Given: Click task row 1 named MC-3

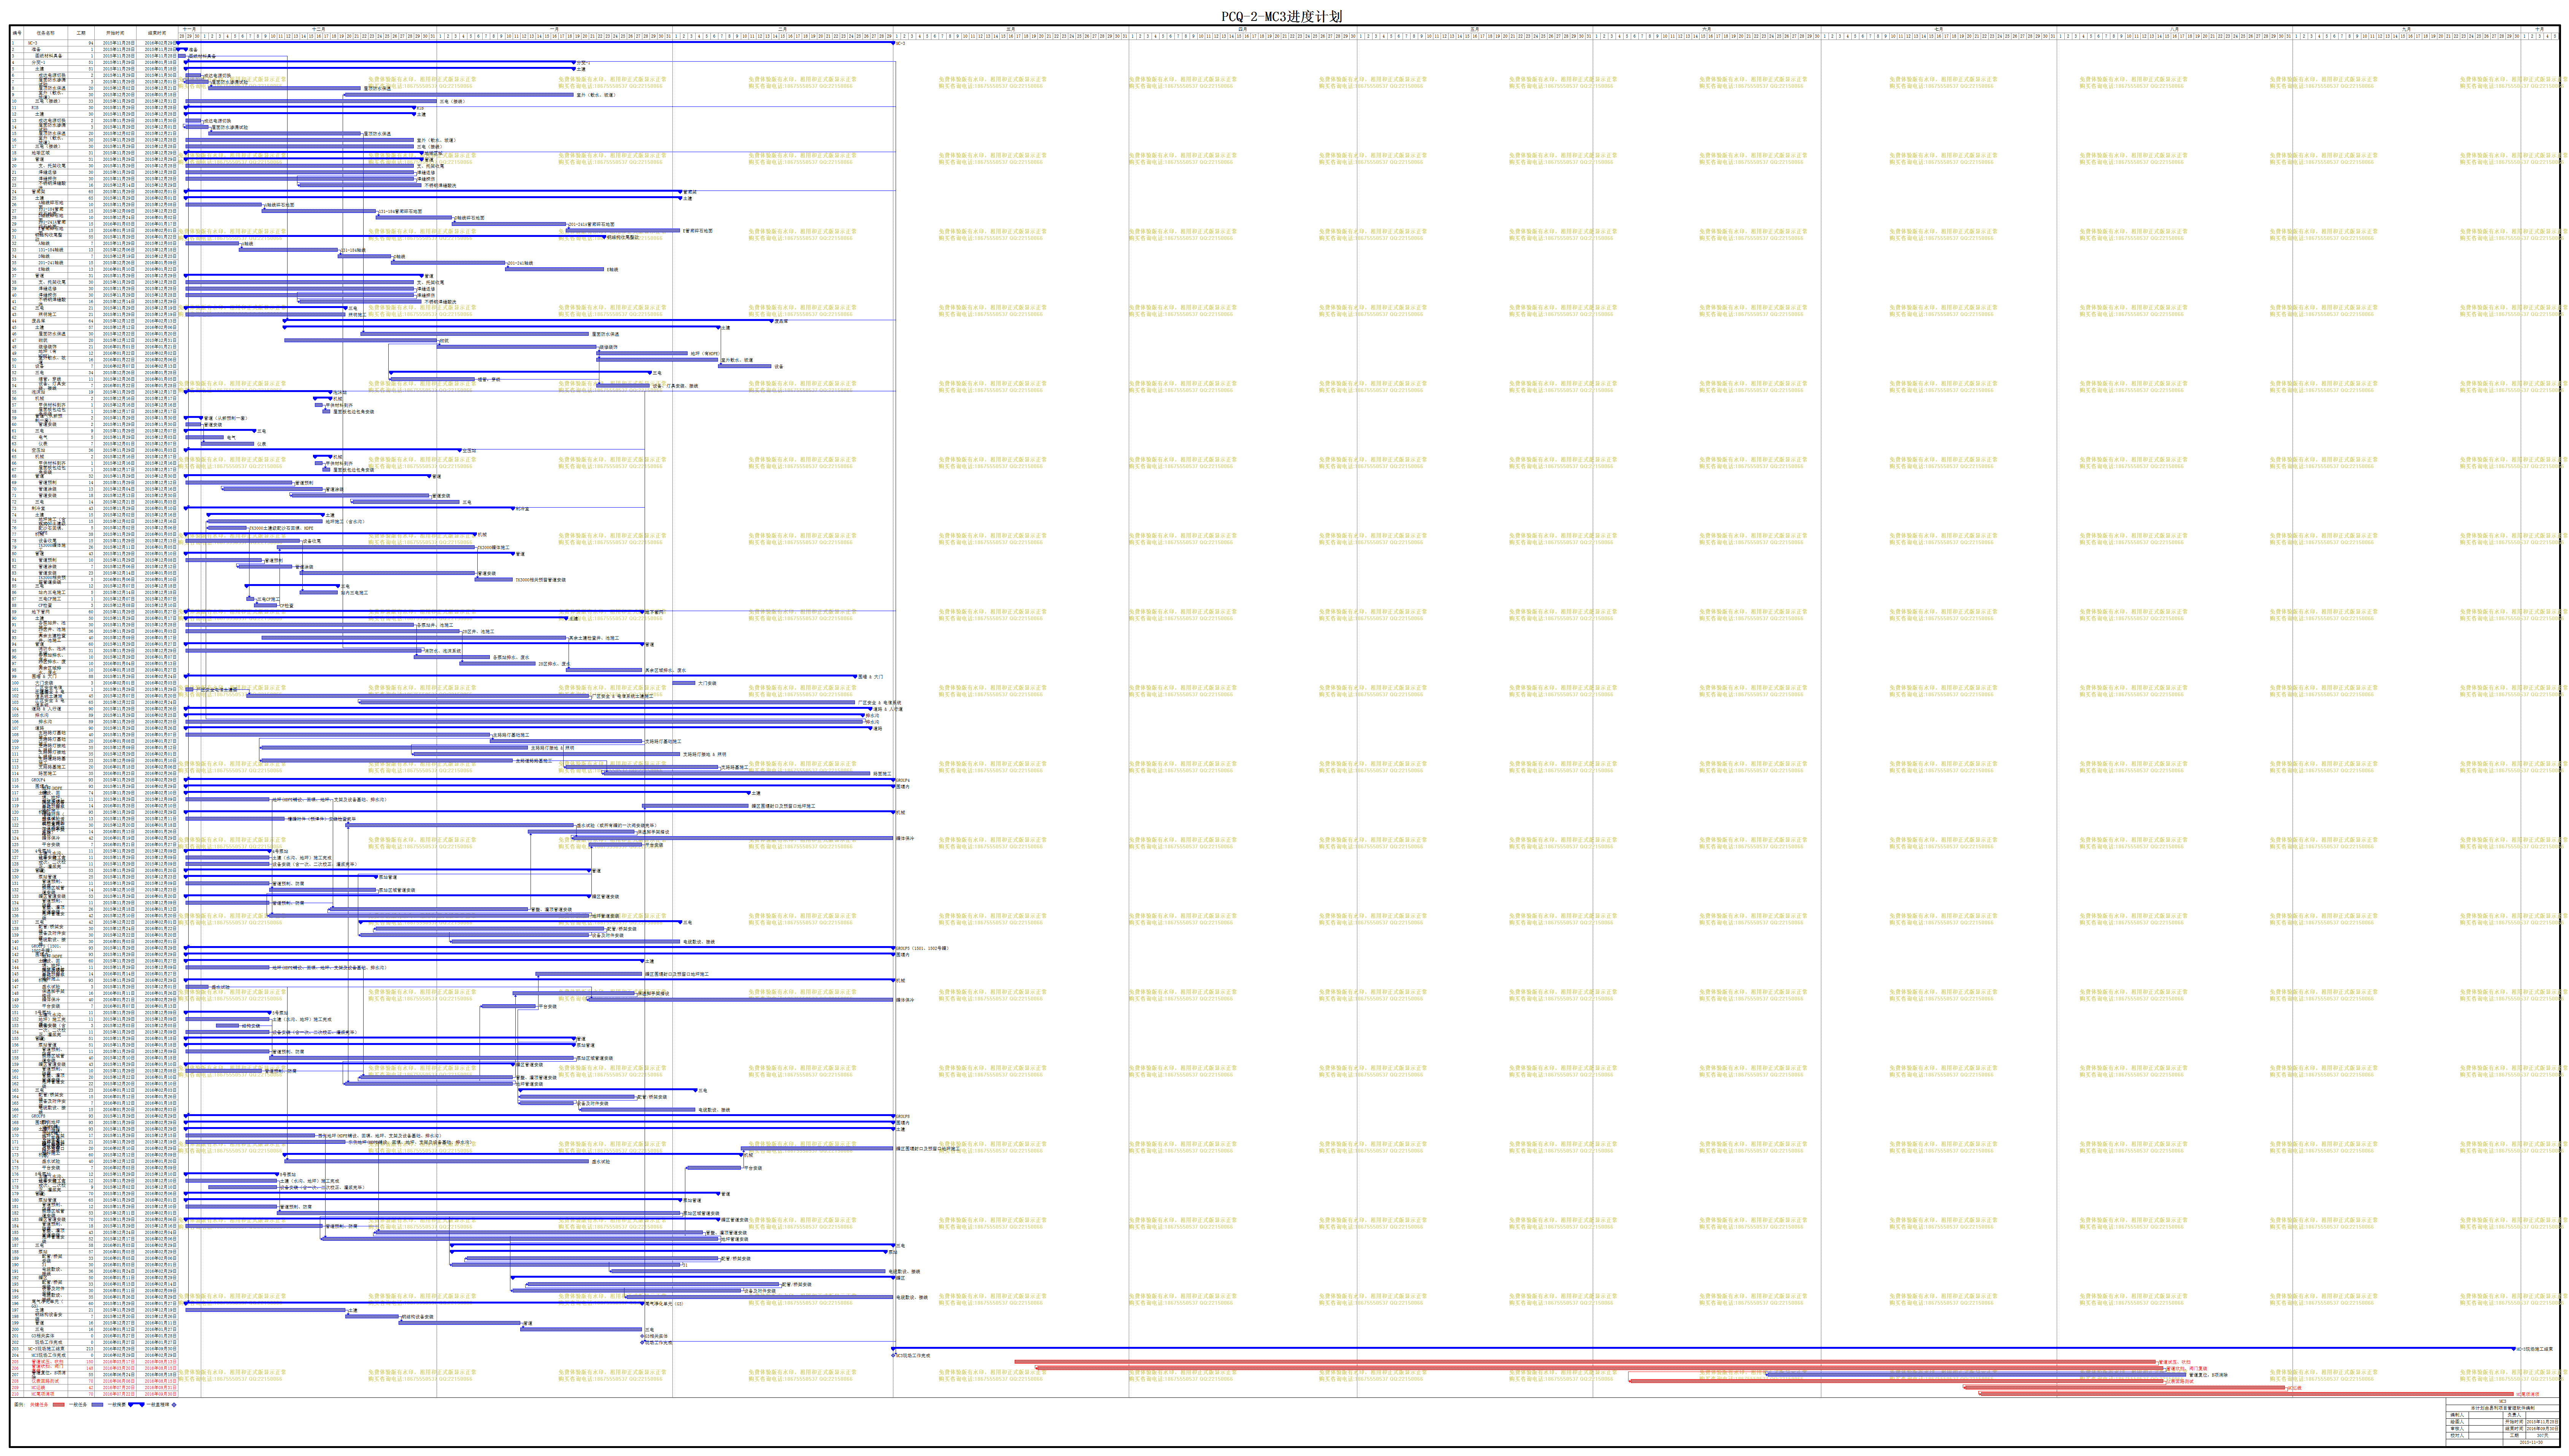Looking at the screenshot, I should pos(94,43).
